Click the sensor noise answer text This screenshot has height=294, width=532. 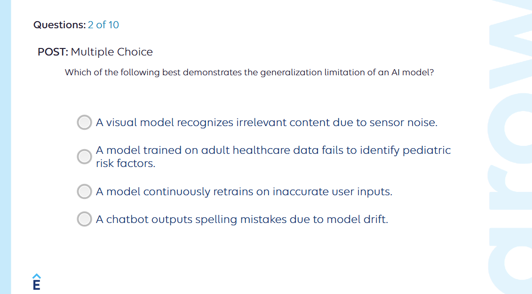click(x=266, y=122)
